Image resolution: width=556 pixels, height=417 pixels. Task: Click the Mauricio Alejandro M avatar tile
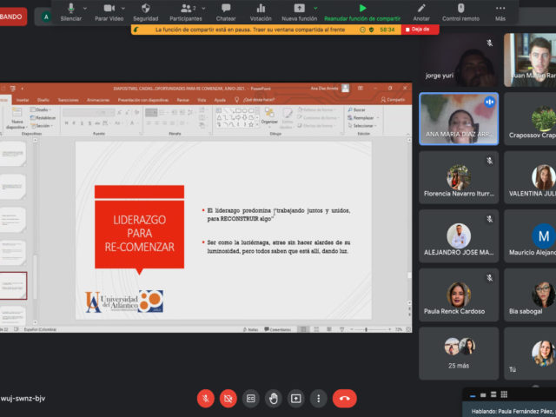click(530, 236)
